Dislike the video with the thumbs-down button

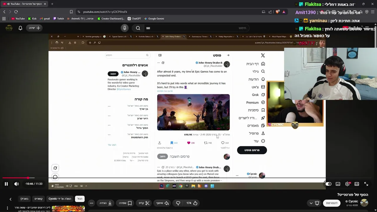[x=178, y=203]
